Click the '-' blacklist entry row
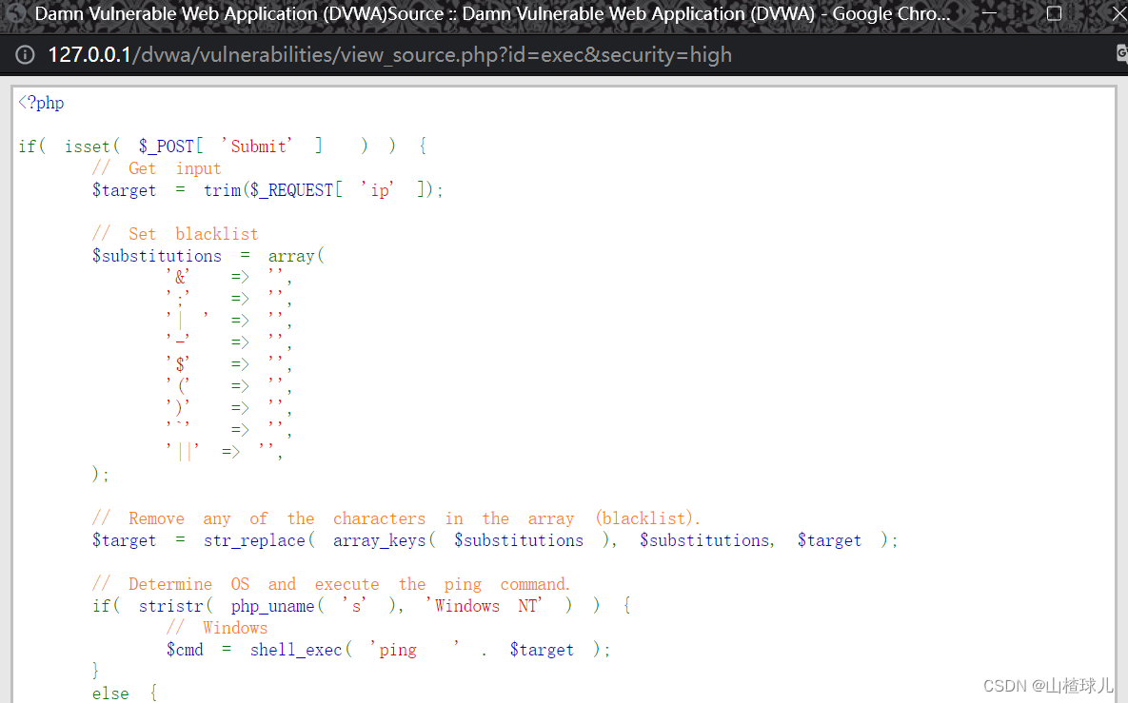The image size is (1128, 703). (228, 342)
